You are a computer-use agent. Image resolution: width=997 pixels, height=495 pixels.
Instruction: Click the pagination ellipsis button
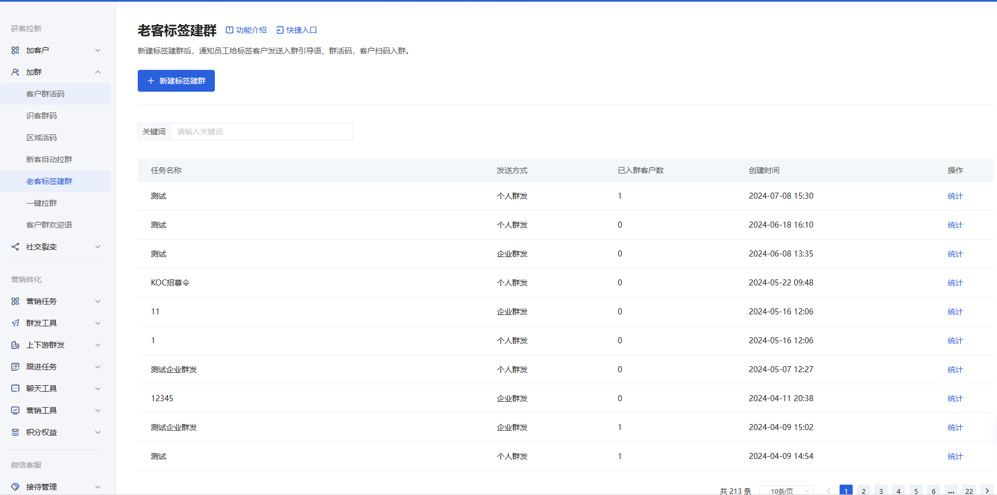click(951, 491)
